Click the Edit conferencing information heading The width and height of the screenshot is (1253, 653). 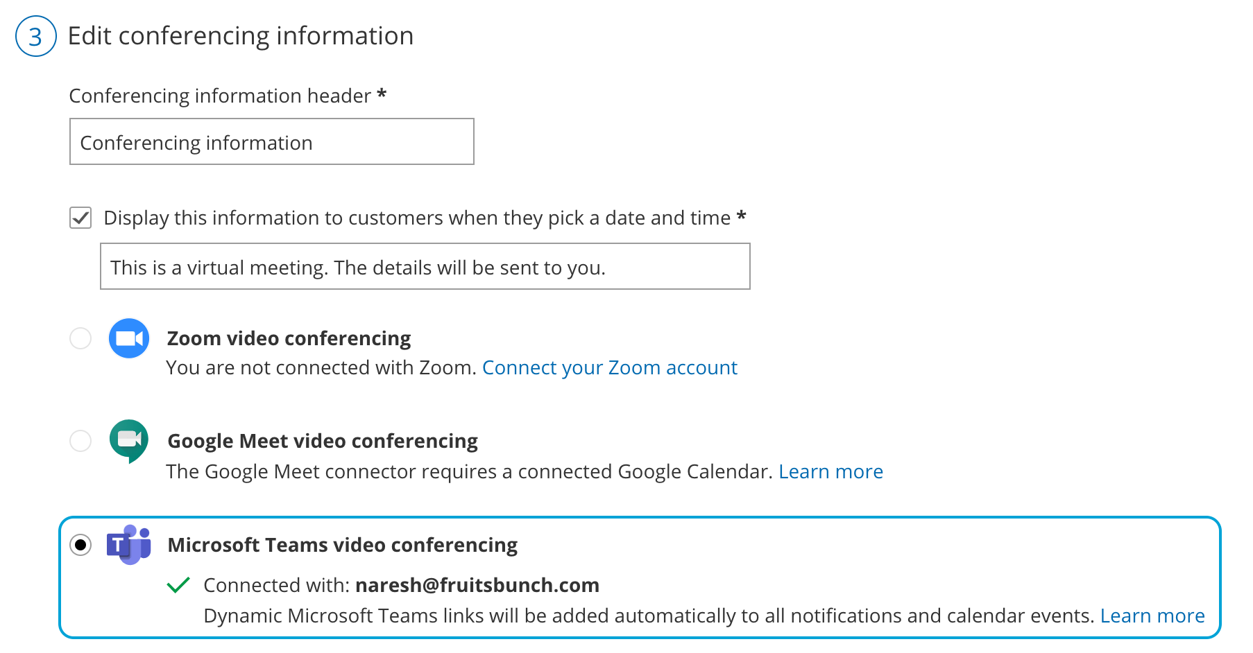240,36
